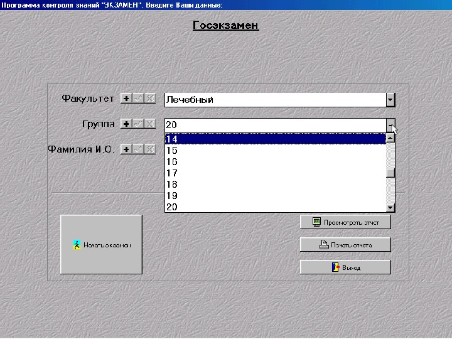Select group 19 in the list

(276, 195)
